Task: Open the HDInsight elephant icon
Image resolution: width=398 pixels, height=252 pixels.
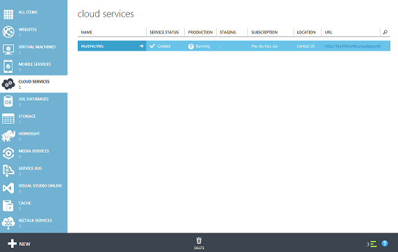Action: point(8,136)
